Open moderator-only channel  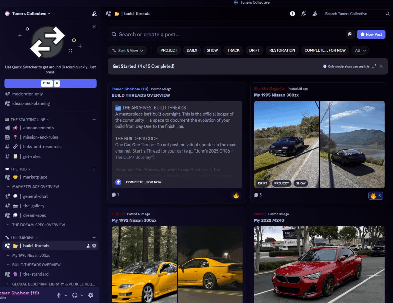pos(50,94)
